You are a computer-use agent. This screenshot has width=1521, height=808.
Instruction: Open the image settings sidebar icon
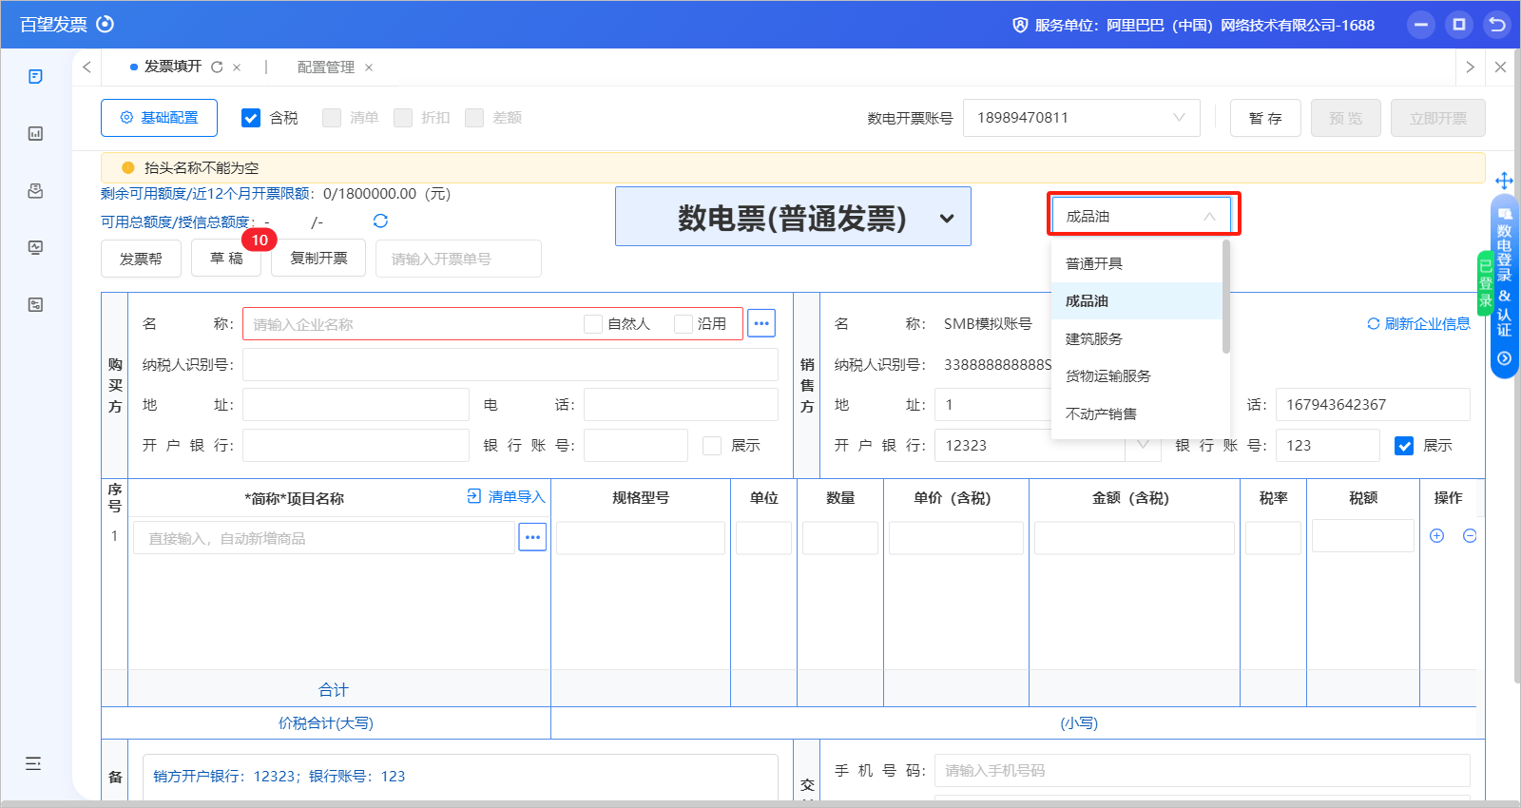[35, 304]
